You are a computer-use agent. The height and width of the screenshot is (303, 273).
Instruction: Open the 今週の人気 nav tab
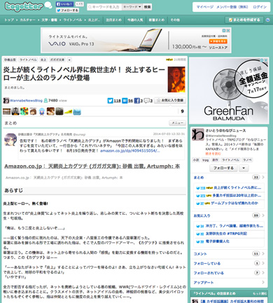pos(135,20)
